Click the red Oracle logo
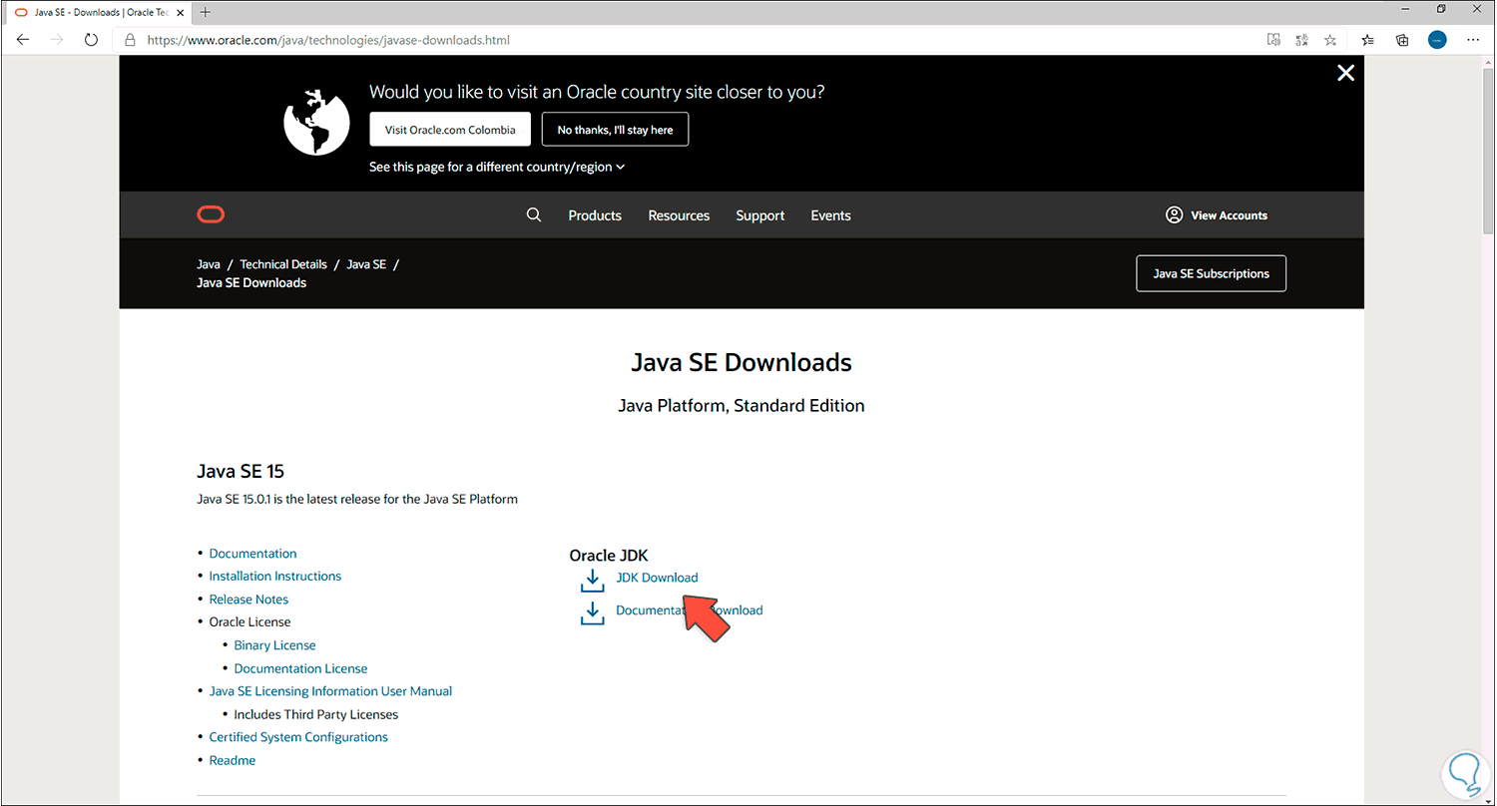Screen dimensions: 1497x806 click(211, 214)
